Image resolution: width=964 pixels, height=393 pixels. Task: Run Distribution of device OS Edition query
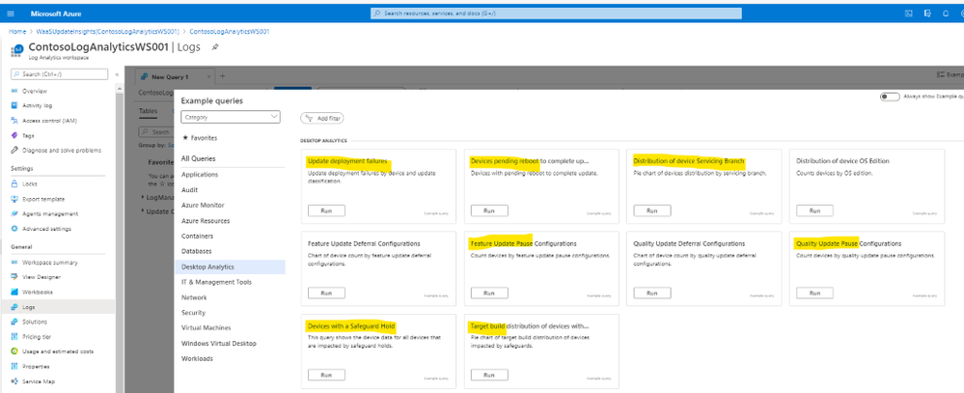point(814,211)
